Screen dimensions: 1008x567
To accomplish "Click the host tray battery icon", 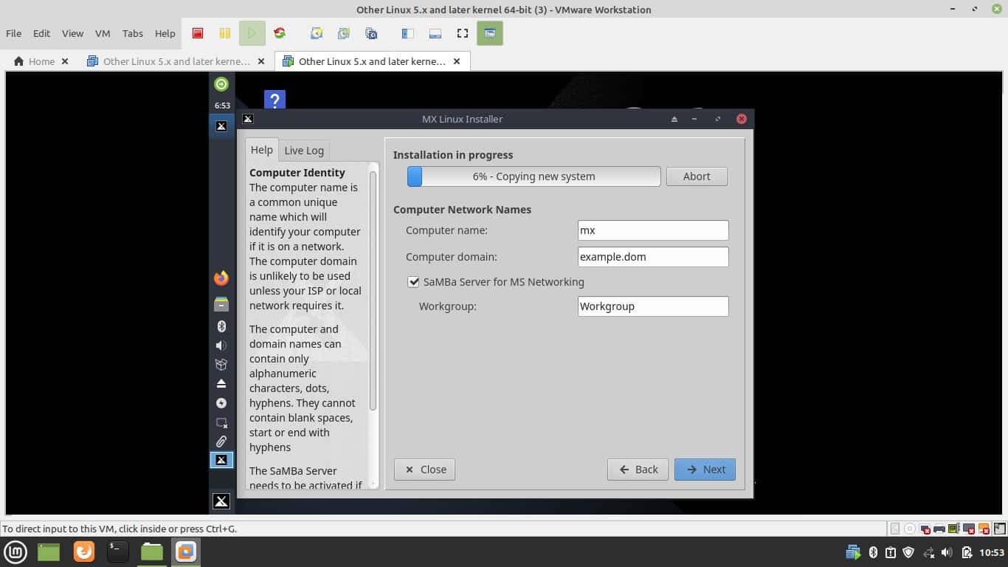I will [967, 552].
